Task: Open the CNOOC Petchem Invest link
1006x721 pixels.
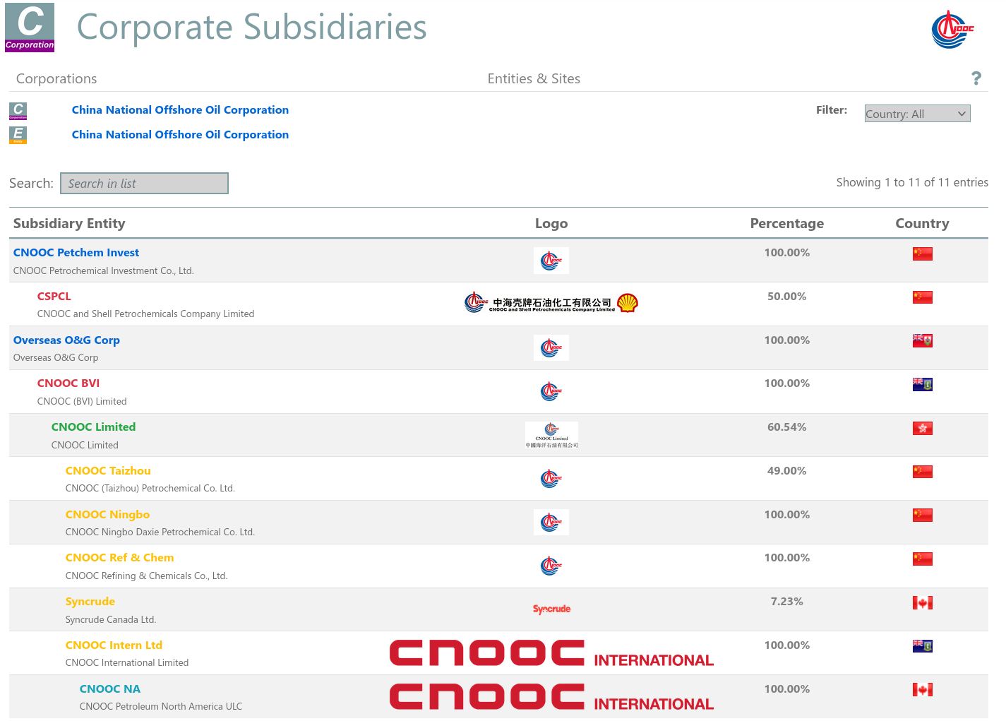Action: click(x=76, y=253)
